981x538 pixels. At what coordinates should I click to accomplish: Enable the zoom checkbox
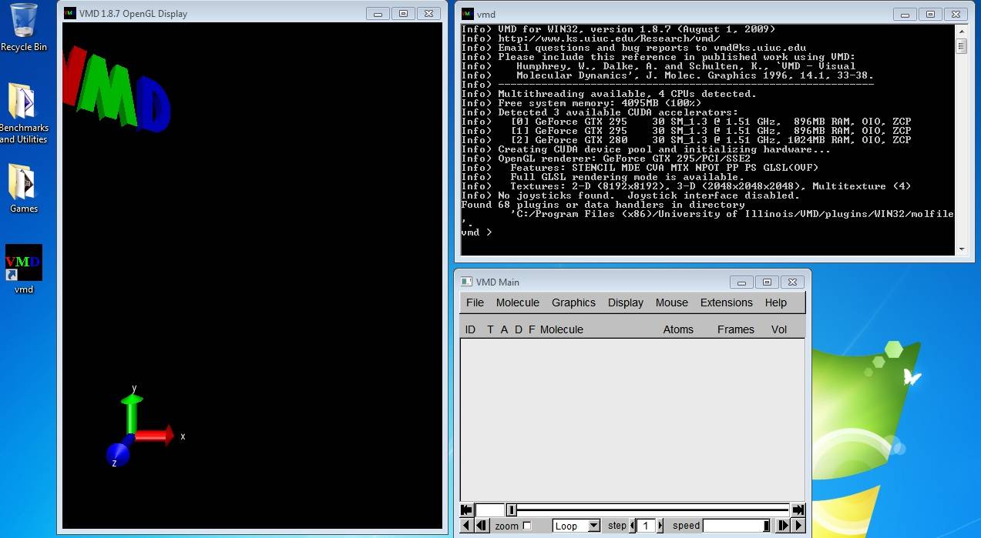(527, 526)
